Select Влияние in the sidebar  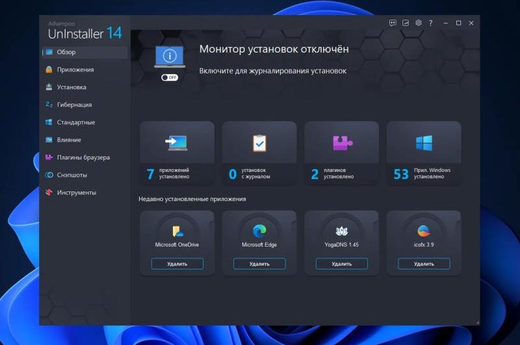pos(85,140)
